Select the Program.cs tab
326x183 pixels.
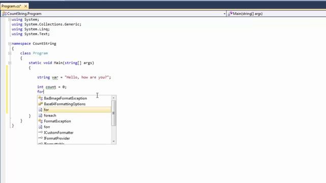point(11,6)
